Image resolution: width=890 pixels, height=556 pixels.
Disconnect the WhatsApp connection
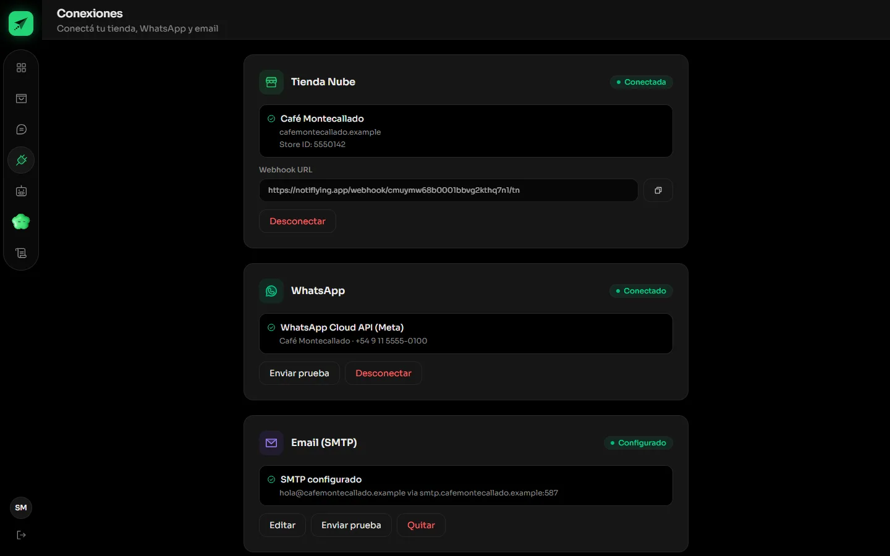pyautogui.click(x=383, y=373)
